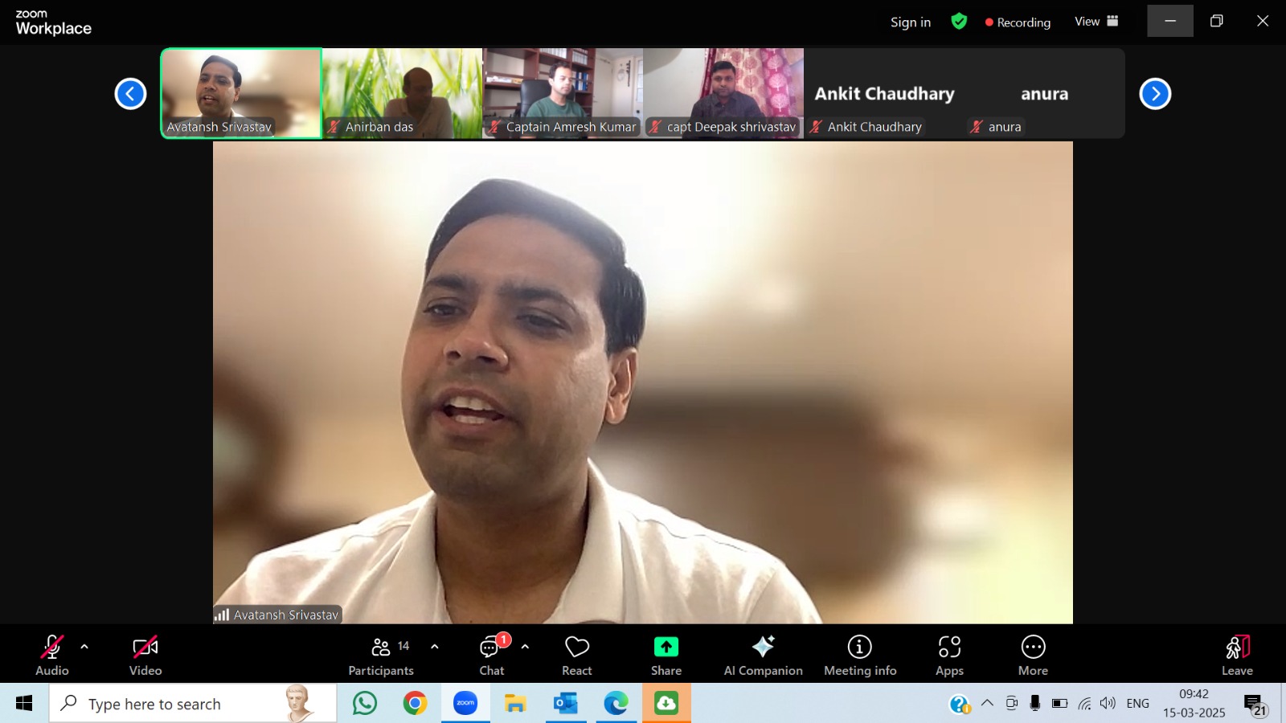Leave the meeting
Image resolution: width=1286 pixels, height=723 pixels.
coord(1237,655)
